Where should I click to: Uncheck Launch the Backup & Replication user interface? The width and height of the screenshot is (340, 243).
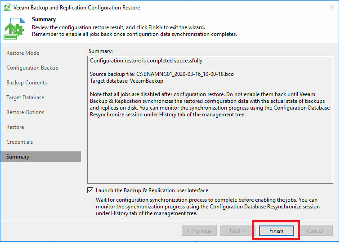coord(90,190)
